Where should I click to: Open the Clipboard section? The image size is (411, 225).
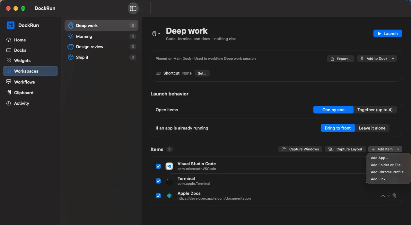pos(31,93)
